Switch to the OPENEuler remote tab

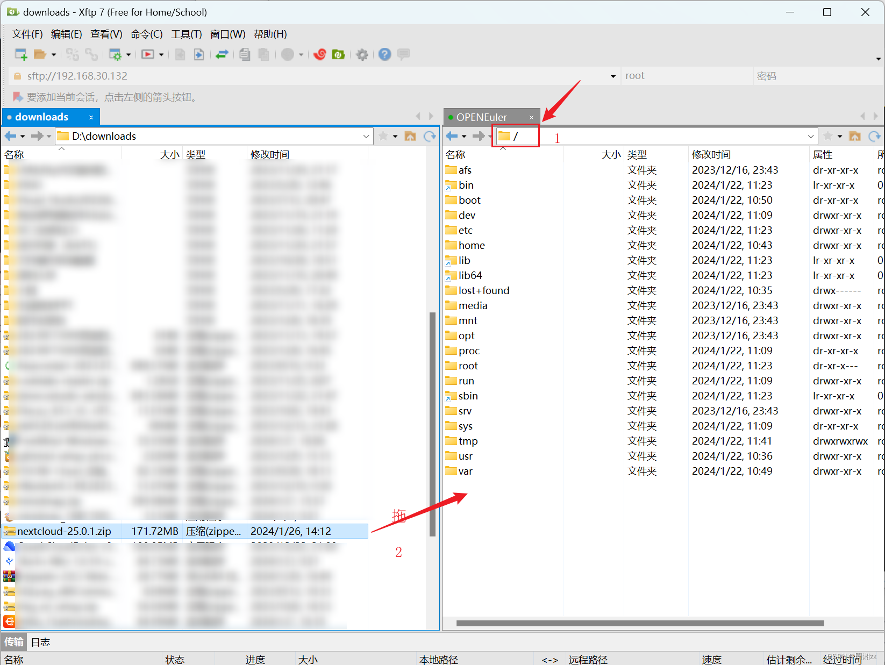[481, 117]
